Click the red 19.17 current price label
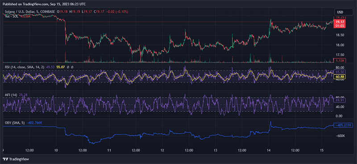 coord(340,24)
